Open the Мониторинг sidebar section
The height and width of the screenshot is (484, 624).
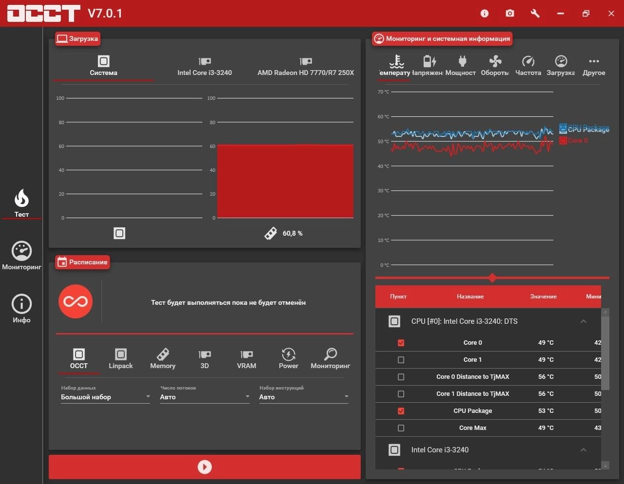[21, 256]
